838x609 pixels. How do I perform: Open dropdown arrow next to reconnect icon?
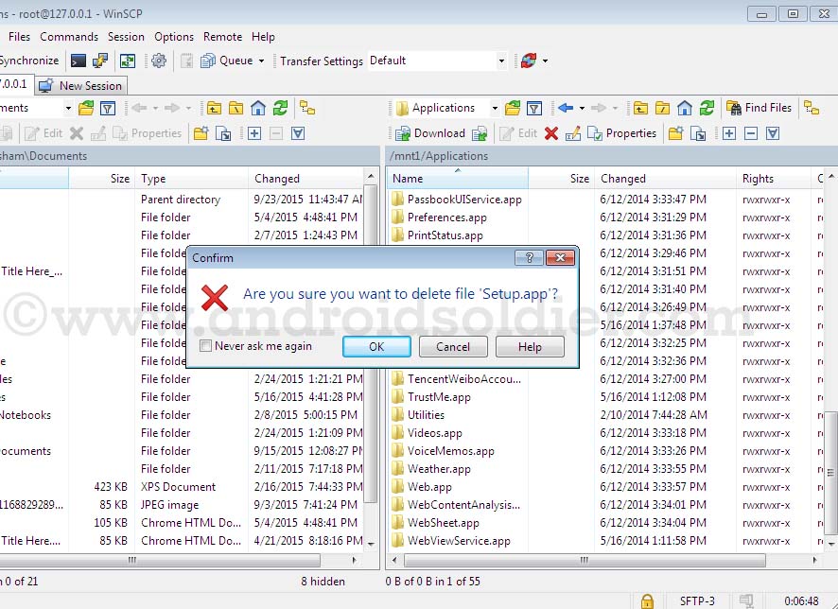545,61
